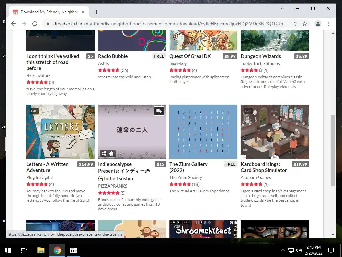
Task: Click the page vertical scrollbar thumb
Action: pos(333,151)
